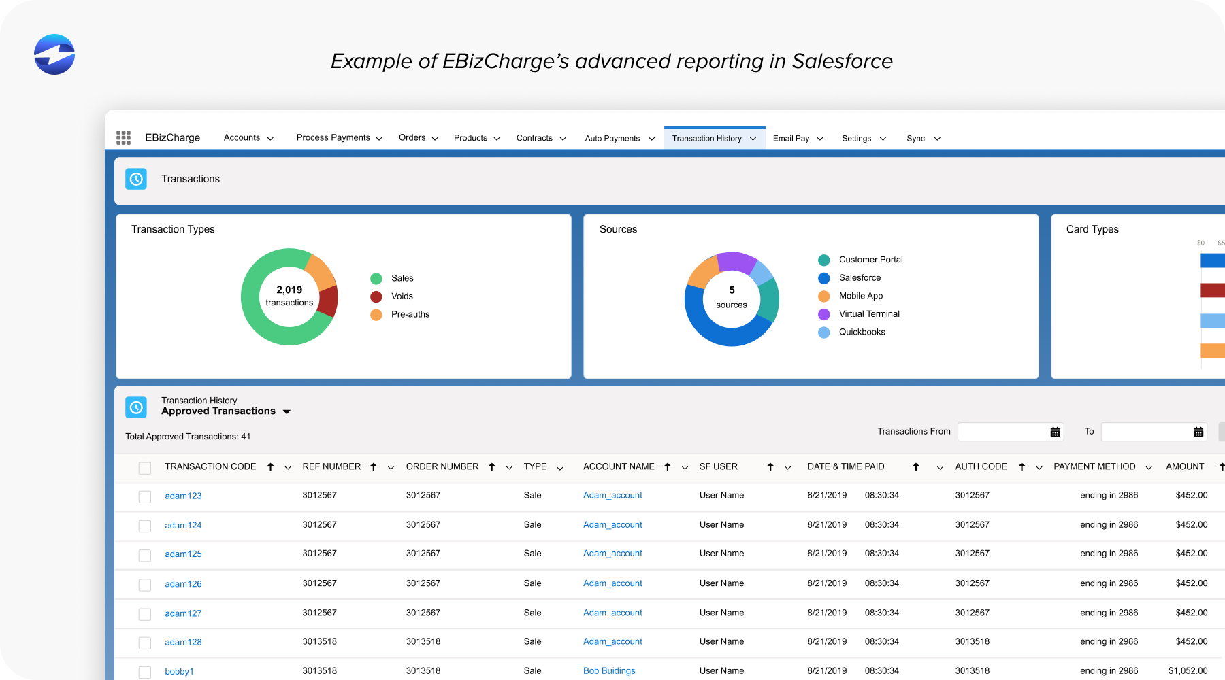Check the checkbox for transaction bobby1
The height and width of the screenshot is (680, 1225).
click(x=145, y=672)
